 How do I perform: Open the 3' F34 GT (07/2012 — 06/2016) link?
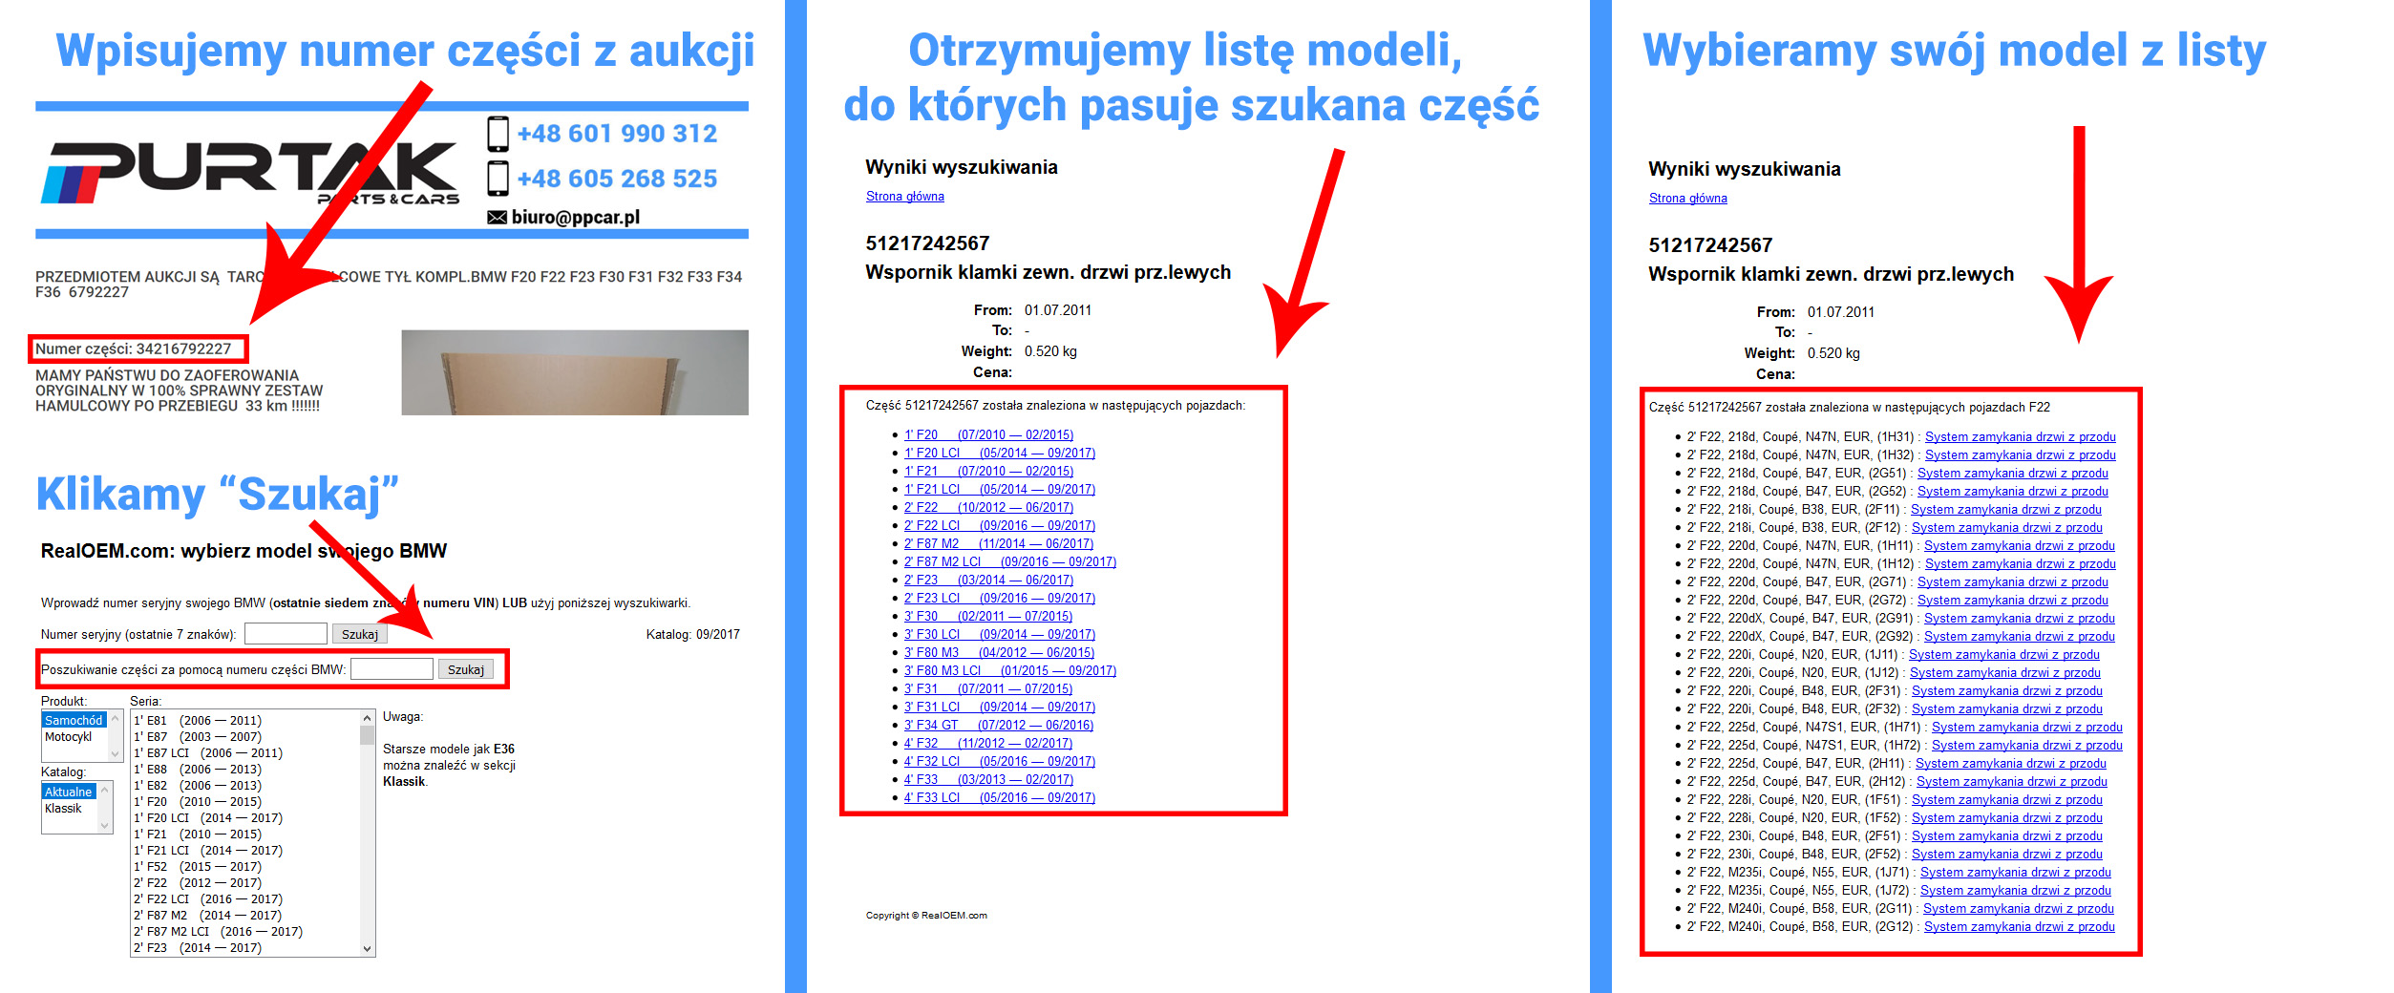pos(1000,725)
